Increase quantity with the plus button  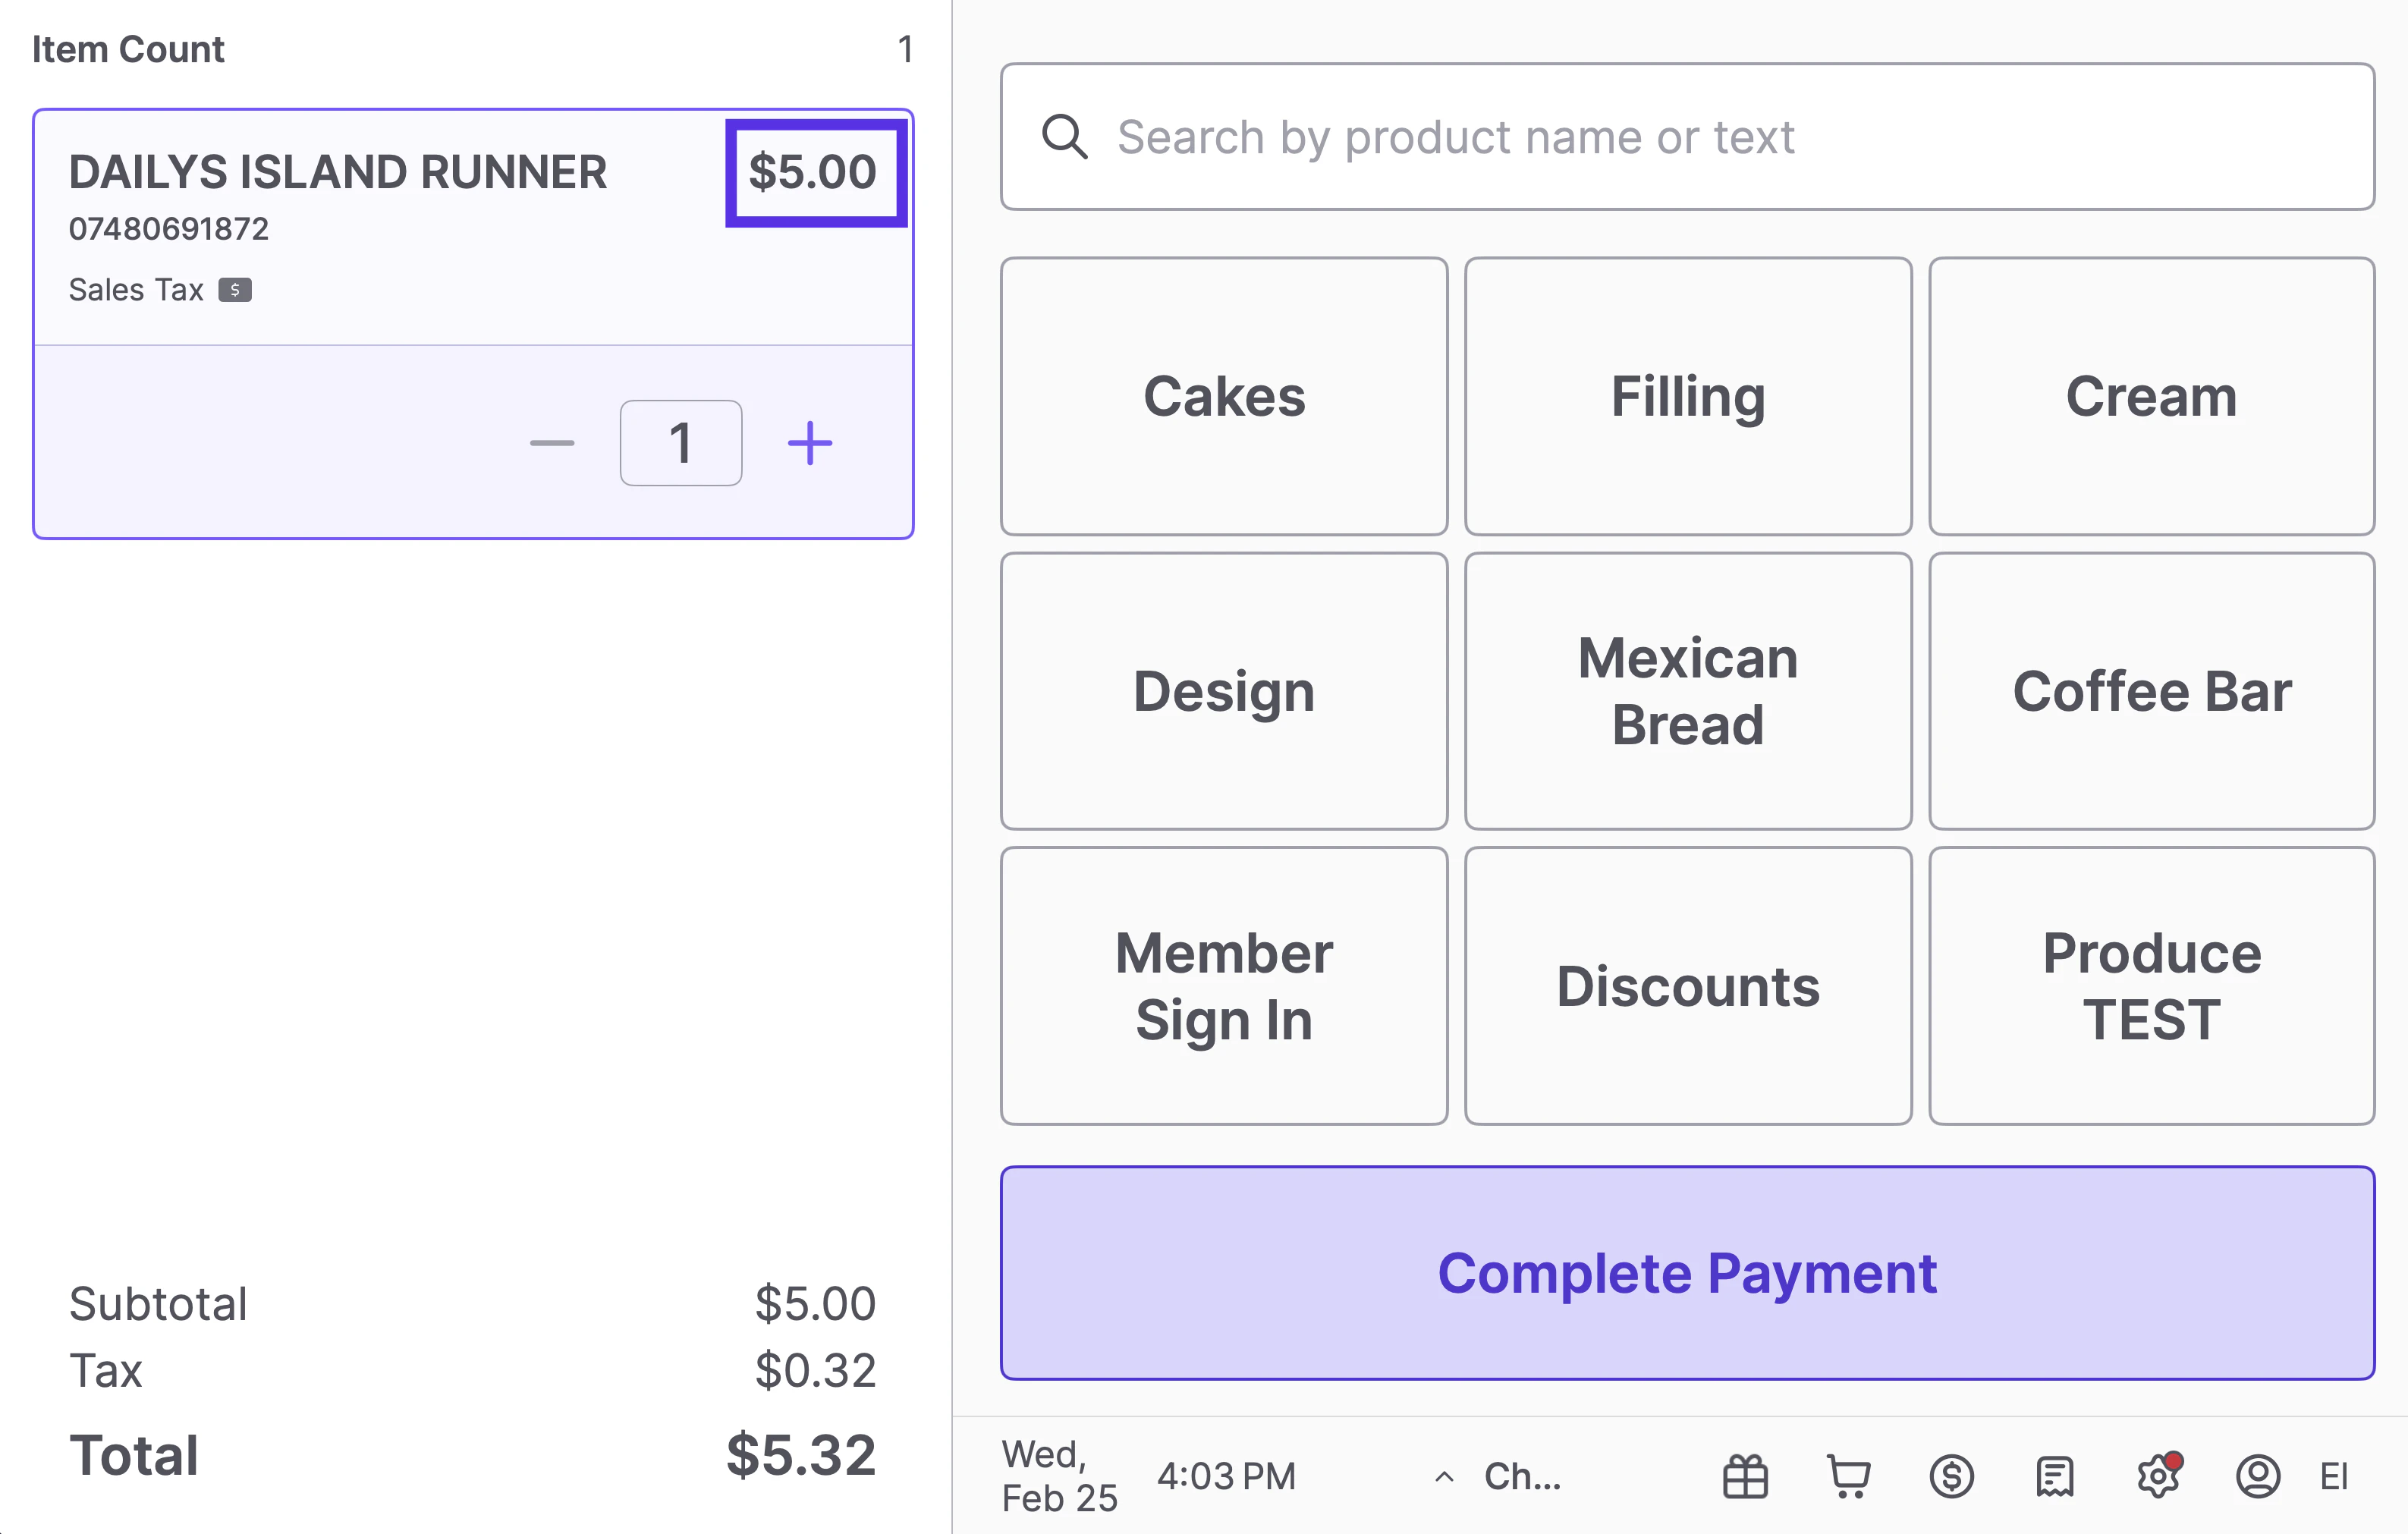809,443
